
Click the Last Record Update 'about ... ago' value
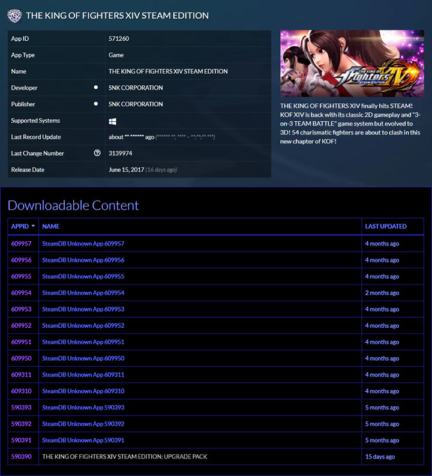(x=161, y=137)
